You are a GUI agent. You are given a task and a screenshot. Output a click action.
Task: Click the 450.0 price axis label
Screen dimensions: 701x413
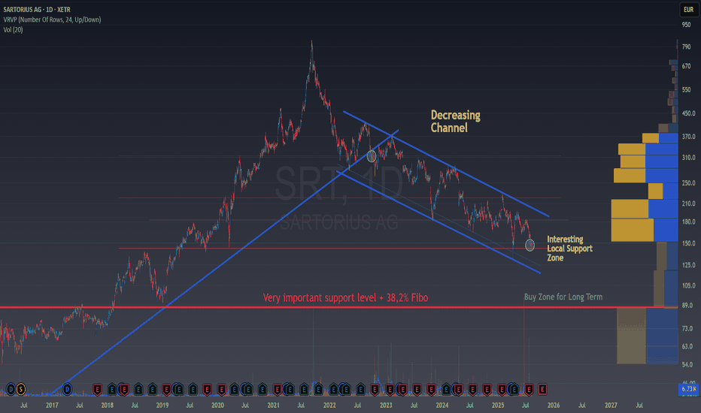688,113
